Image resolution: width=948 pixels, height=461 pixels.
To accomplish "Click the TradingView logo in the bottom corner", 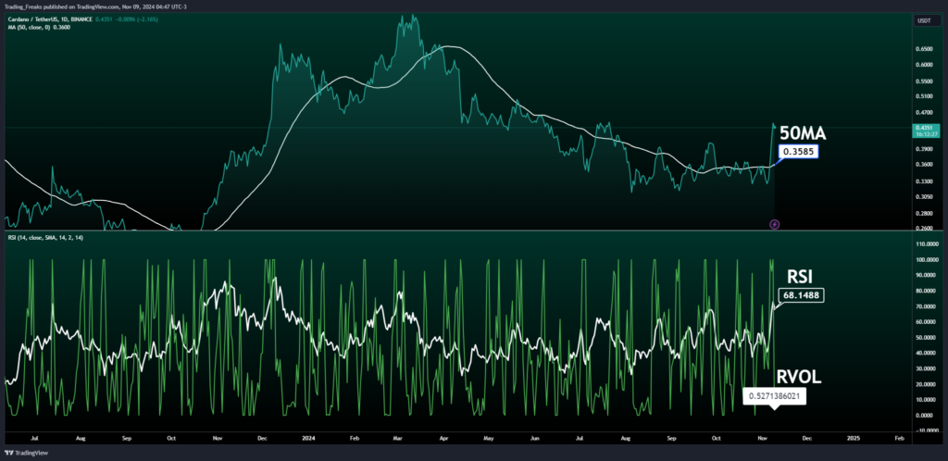I will point(26,453).
